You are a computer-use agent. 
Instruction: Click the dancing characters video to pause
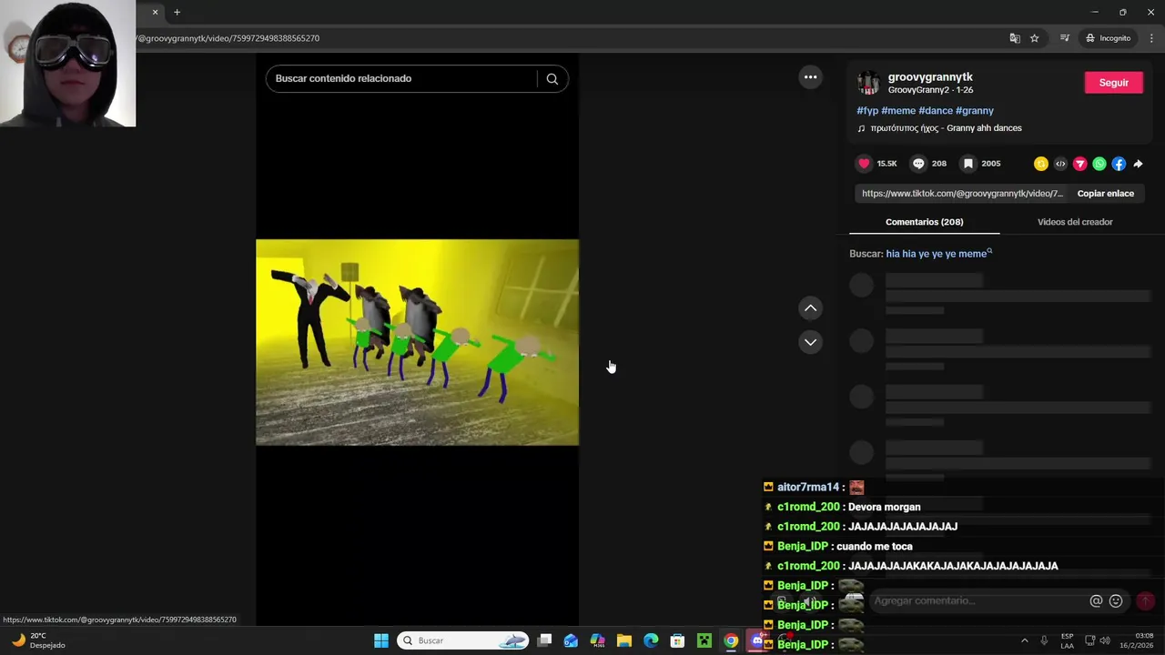[417, 342]
